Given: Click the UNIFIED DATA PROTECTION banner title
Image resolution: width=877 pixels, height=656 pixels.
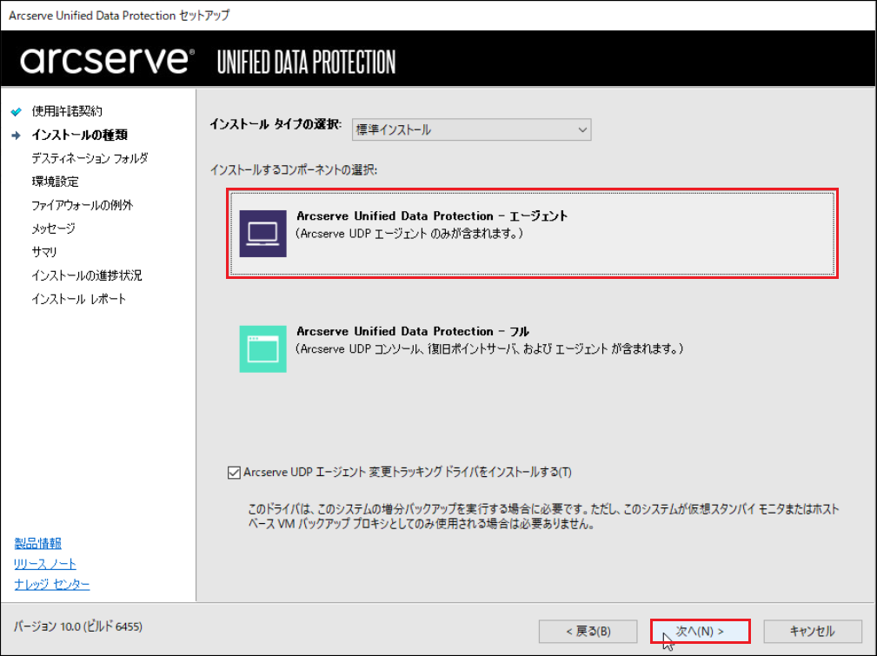Looking at the screenshot, I should pyautogui.click(x=307, y=62).
